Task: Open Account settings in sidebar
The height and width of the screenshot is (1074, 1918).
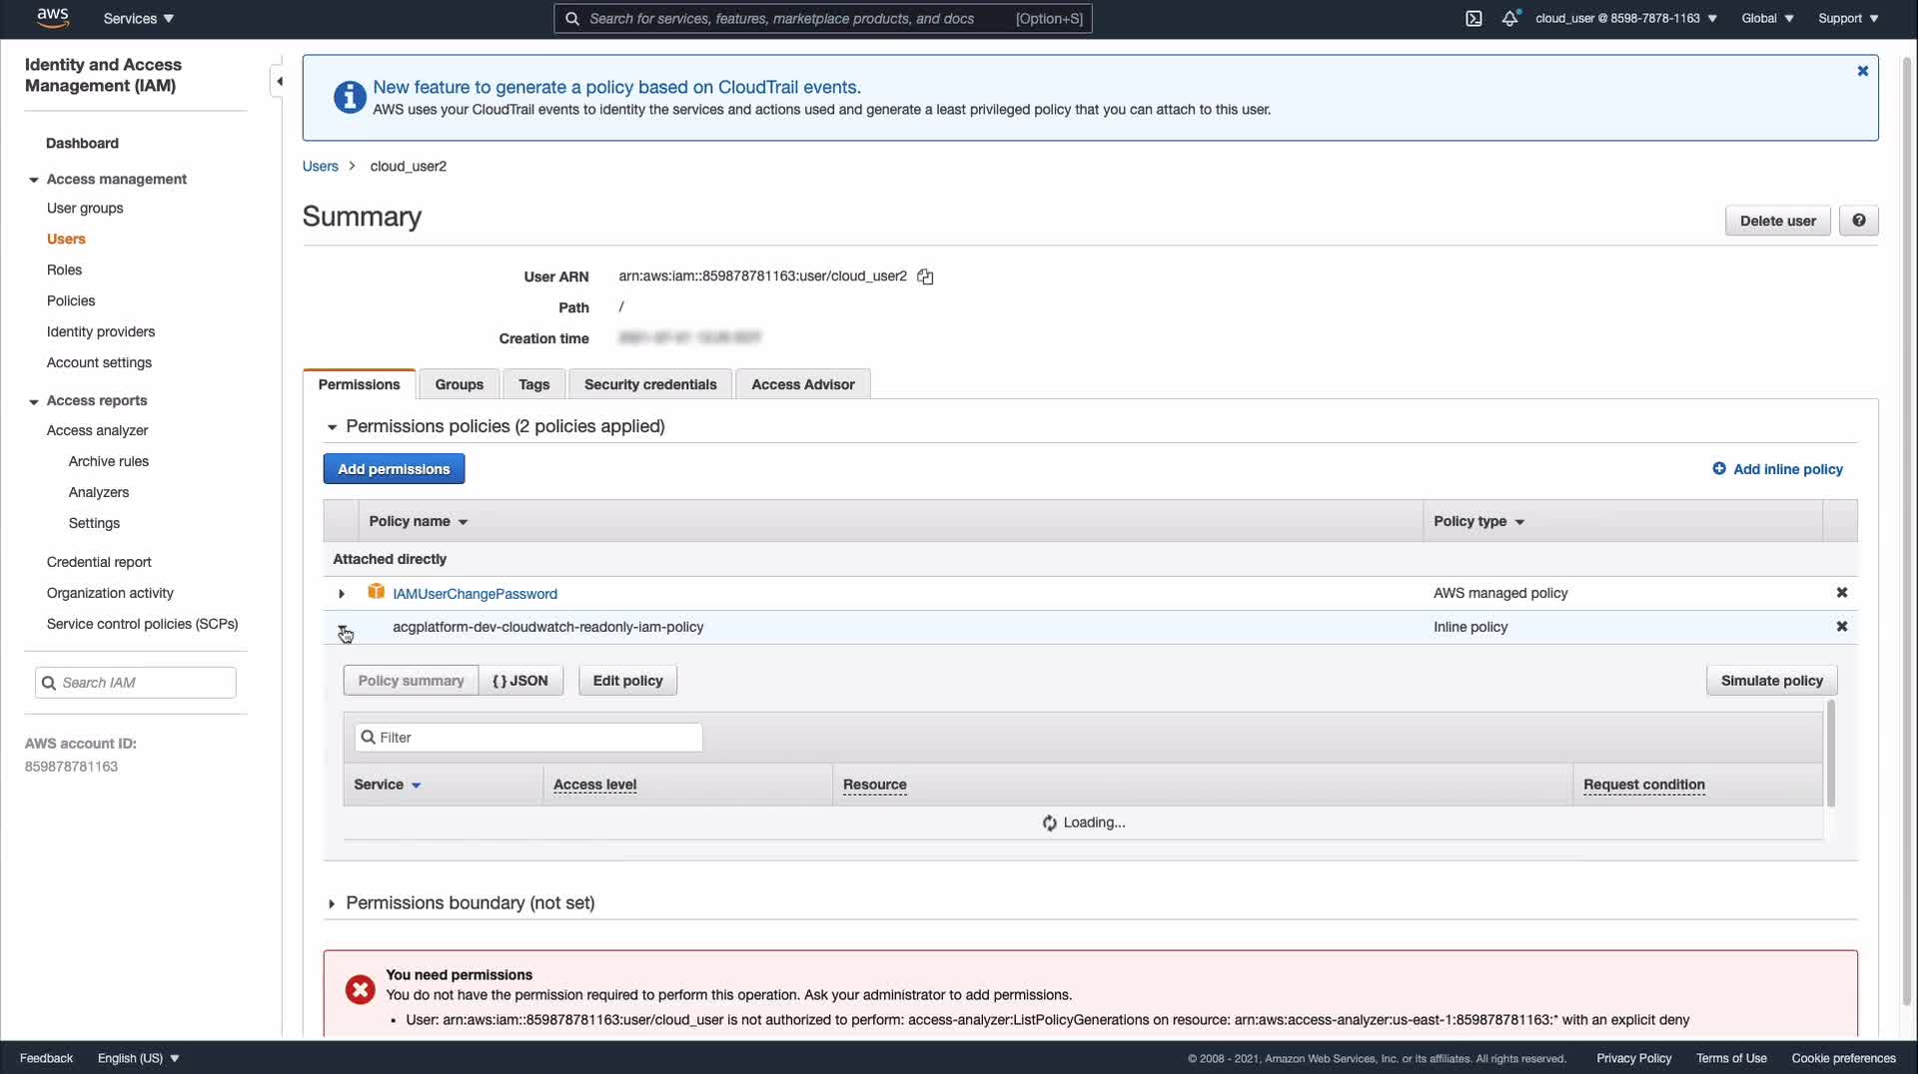Action: [x=99, y=363]
